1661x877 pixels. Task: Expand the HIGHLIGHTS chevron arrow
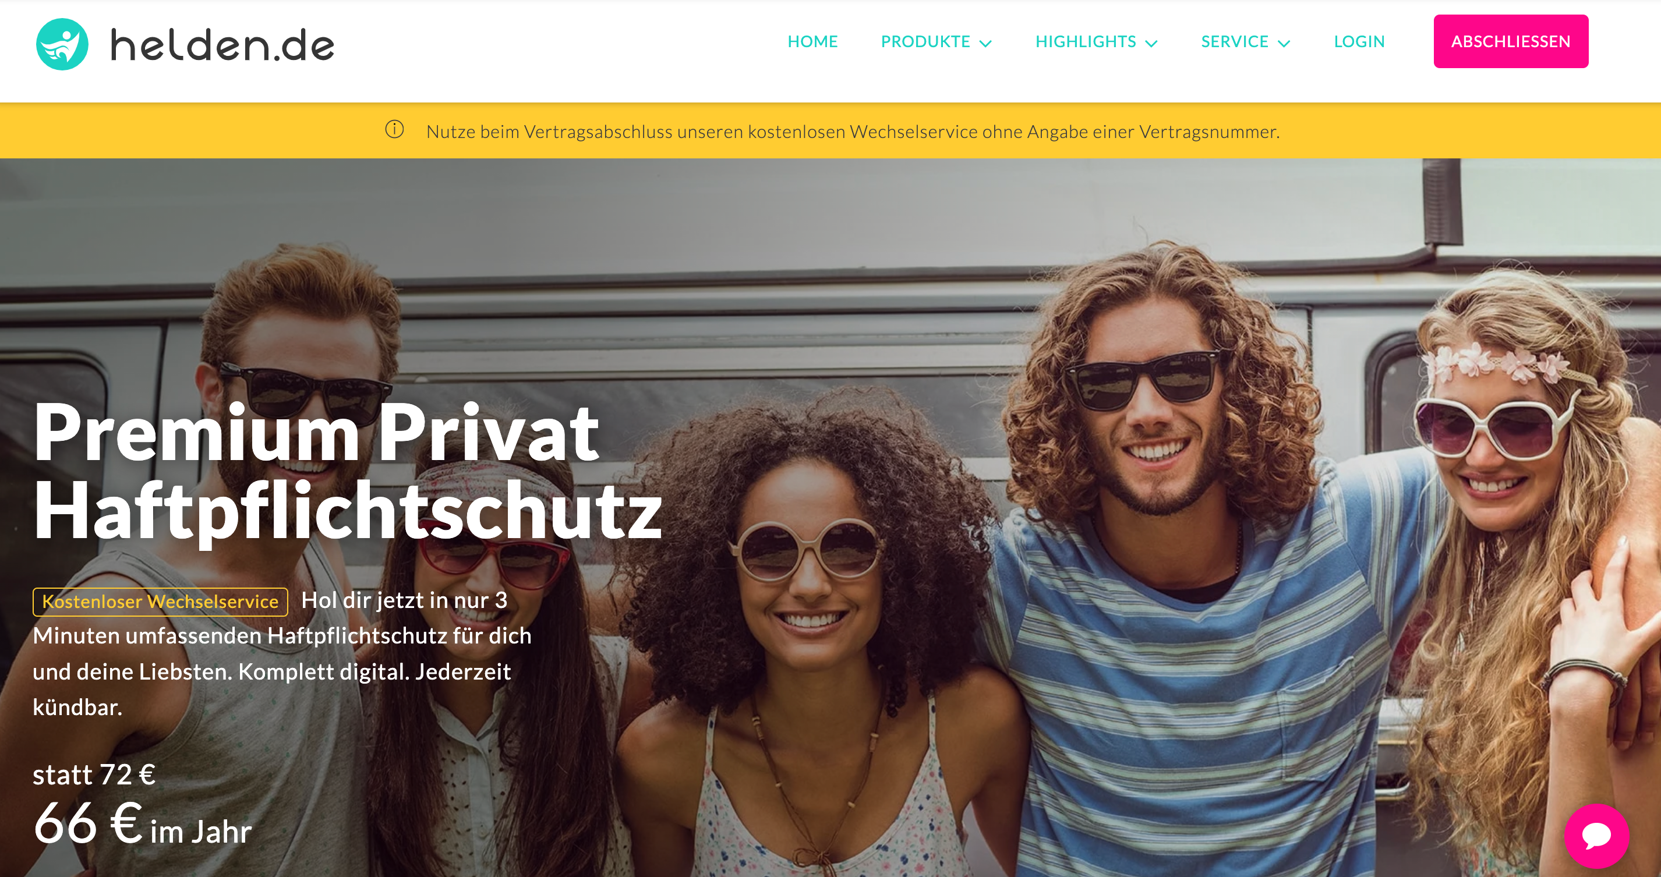(1151, 43)
